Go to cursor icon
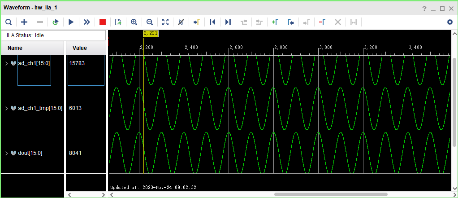Image resolution: width=458 pixels, height=198 pixels. click(197, 22)
